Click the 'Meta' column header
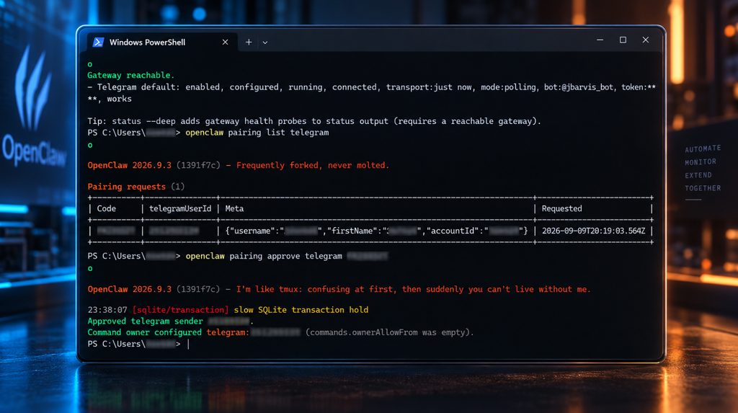This screenshot has height=413, width=738. click(x=234, y=208)
